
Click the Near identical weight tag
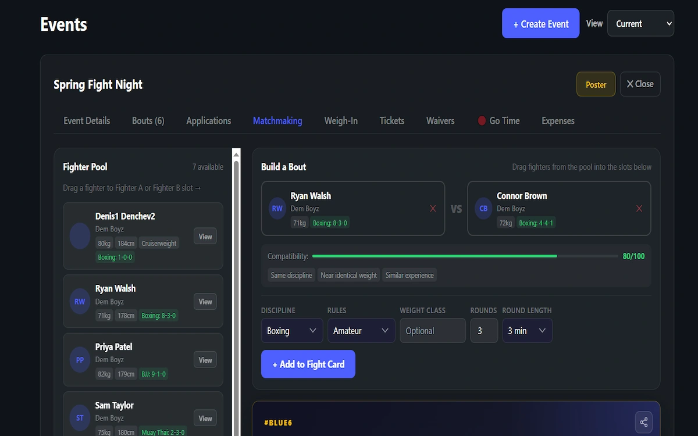click(x=349, y=275)
